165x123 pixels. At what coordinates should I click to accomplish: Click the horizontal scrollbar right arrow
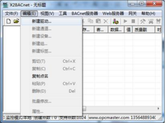(158, 109)
